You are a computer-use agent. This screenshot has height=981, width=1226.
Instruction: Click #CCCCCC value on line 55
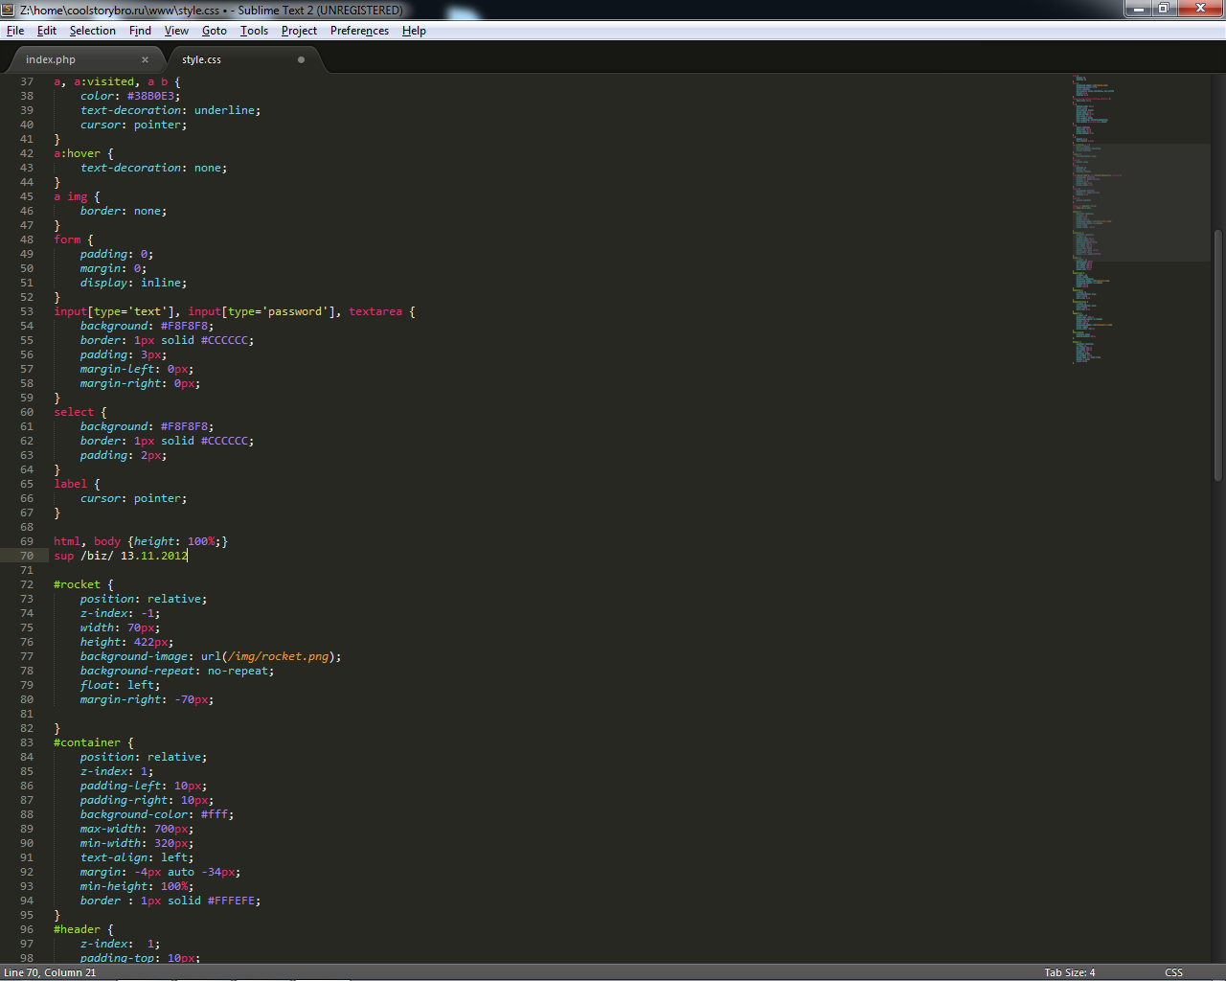(224, 340)
